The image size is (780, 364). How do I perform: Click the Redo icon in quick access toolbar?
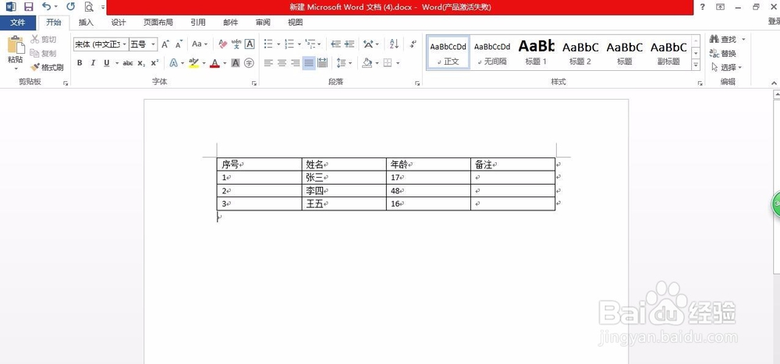(x=71, y=6)
